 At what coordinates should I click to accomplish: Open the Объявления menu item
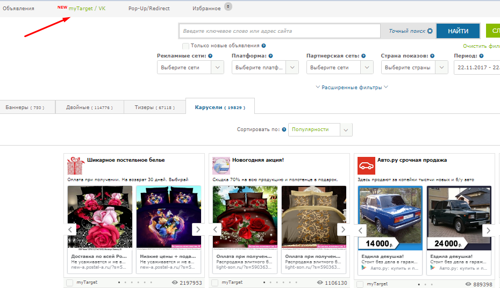18,8
